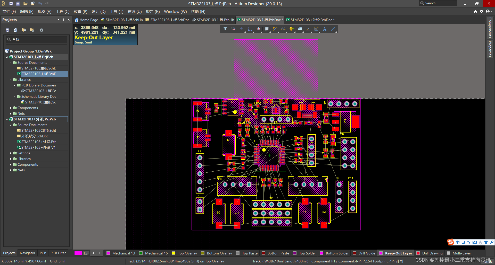The height and width of the screenshot is (265, 495).
Task: Select 外设部分.SchDoc in project tree
Action: 35,136
